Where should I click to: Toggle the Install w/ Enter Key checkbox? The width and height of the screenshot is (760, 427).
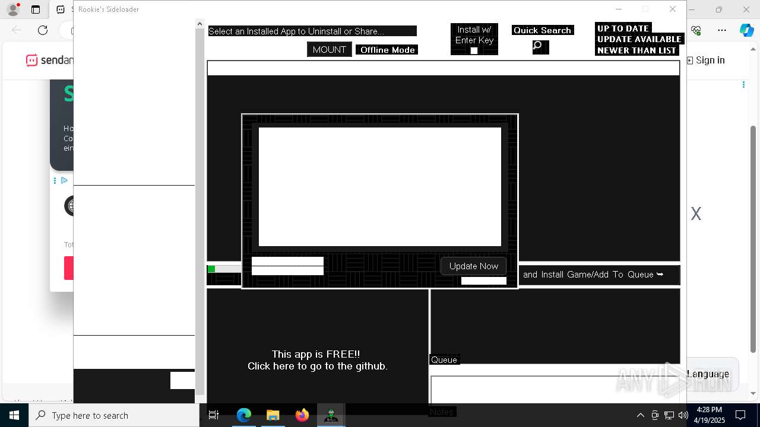(x=474, y=51)
